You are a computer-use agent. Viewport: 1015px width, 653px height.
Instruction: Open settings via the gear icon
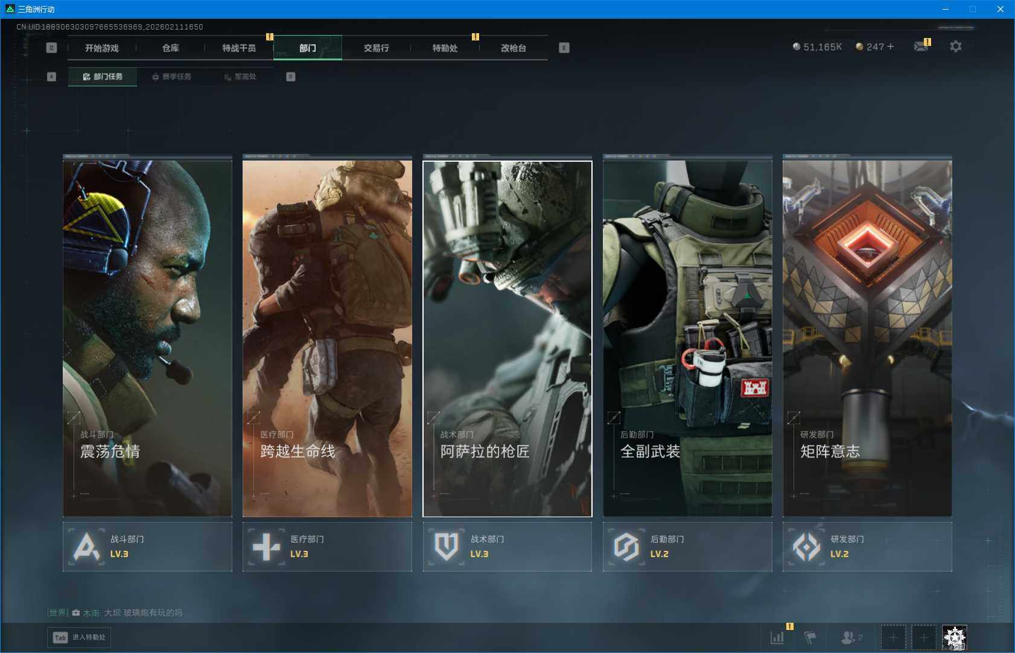pos(955,46)
